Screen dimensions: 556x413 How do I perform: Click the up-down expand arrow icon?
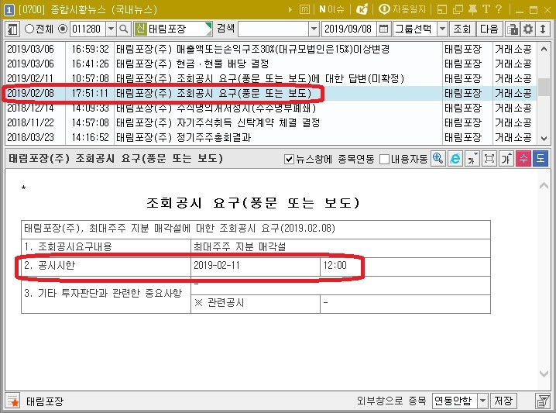(543, 29)
